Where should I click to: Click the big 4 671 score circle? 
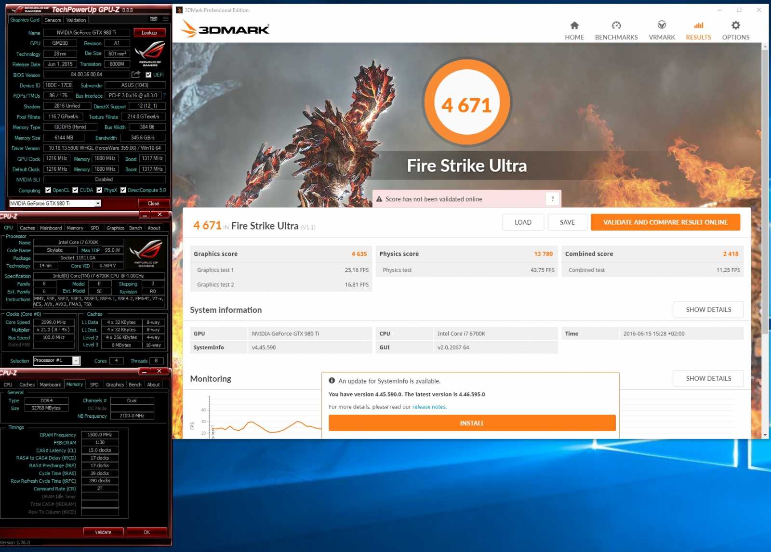pyautogui.click(x=466, y=102)
